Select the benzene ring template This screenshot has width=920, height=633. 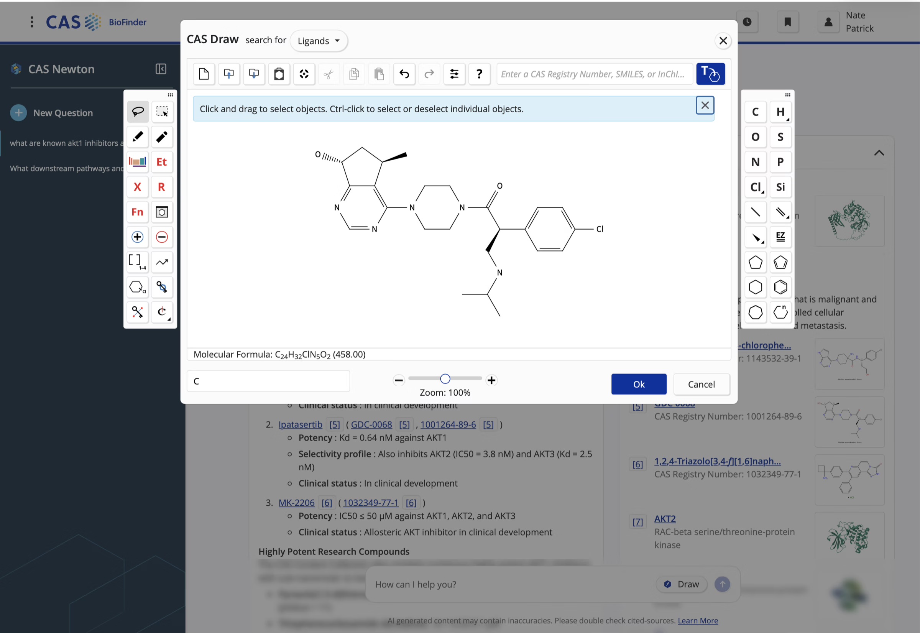pos(780,287)
